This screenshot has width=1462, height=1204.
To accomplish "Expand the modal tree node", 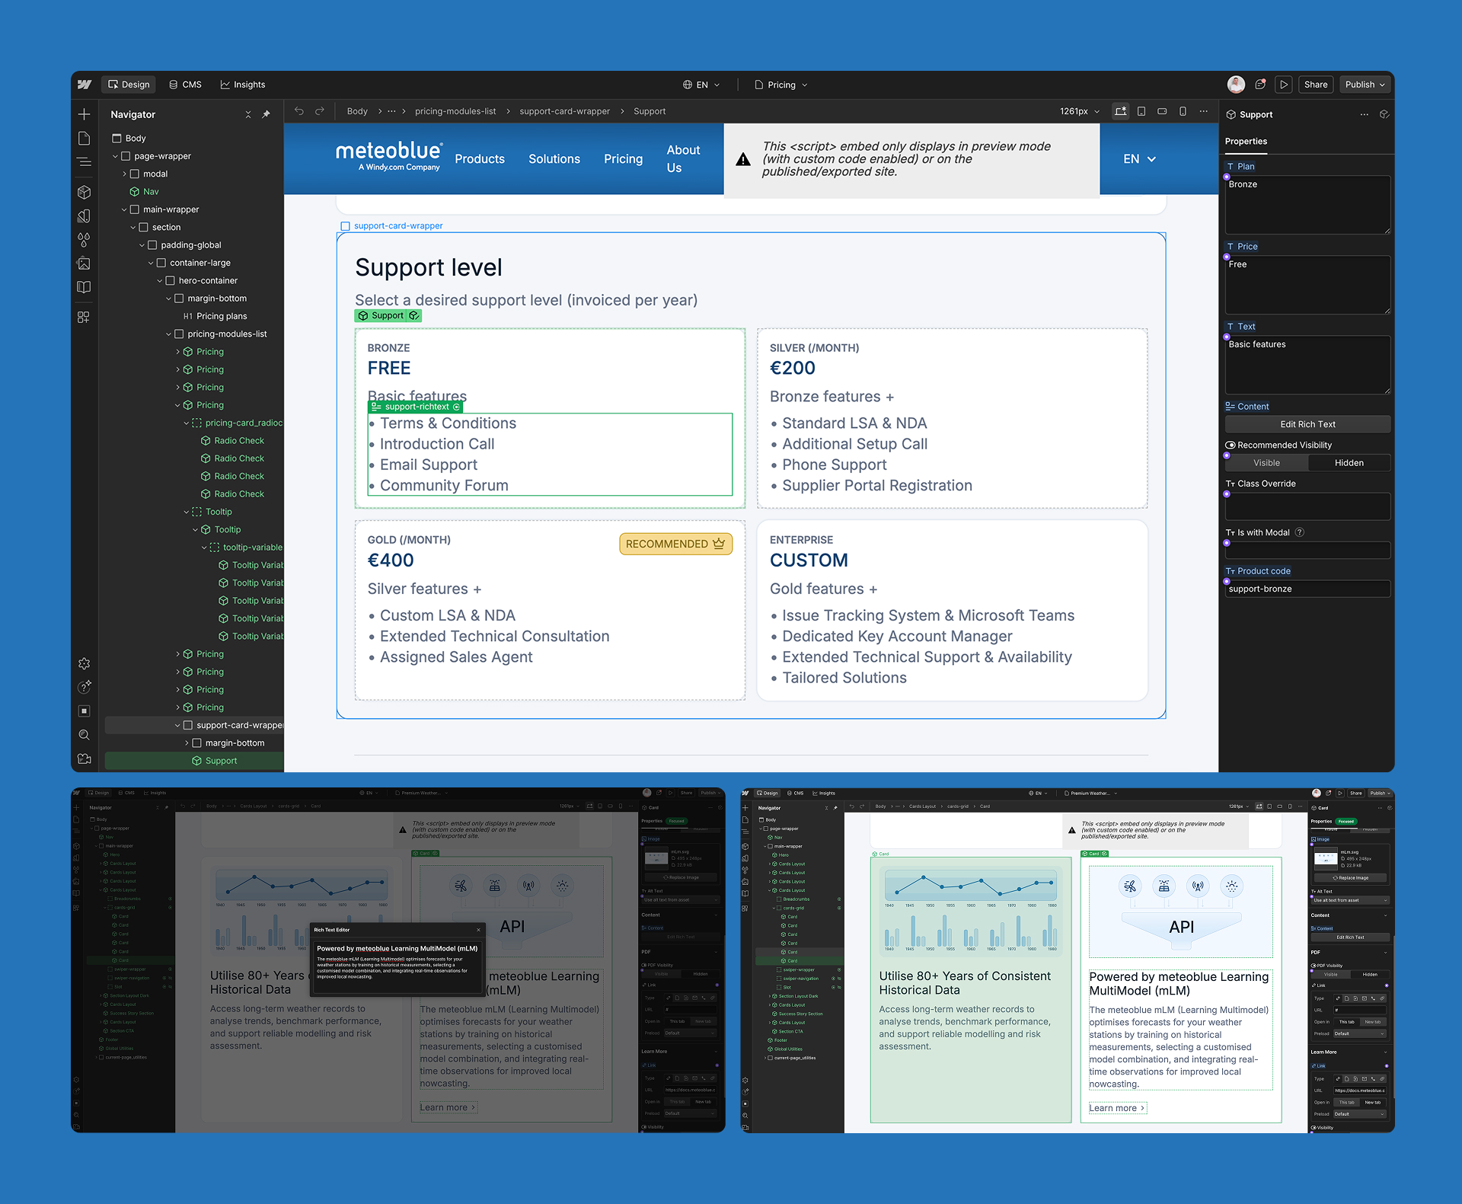I will point(125,174).
